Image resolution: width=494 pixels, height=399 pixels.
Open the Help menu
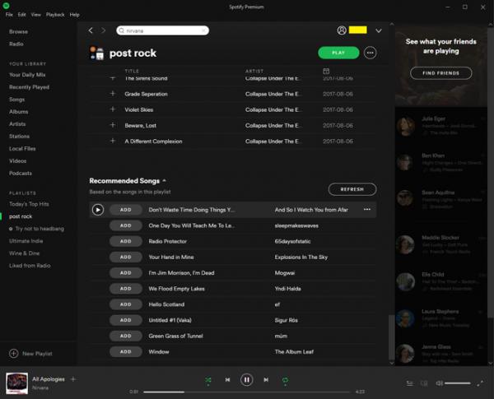[x=75, y=15]
